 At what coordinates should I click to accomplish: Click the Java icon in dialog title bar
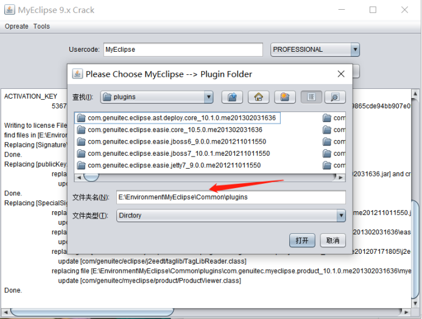(x=77, y=74)
